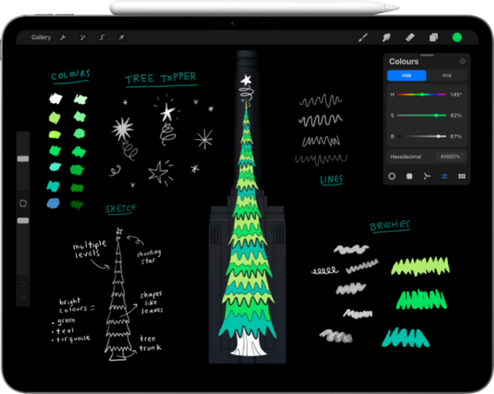Screen dimensions: 494x394
Task: Click the Brightness slider handle
Action: click(x=438, y=136)
